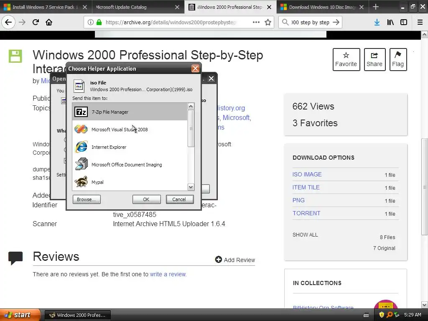Select Mypal from the application list

click(130, 182)
